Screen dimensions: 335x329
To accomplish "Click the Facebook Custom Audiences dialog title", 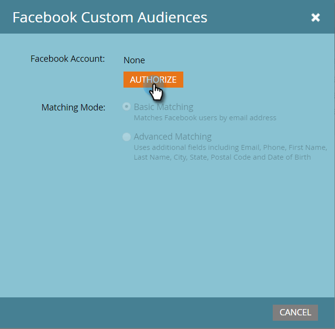I will pos(110,18).
